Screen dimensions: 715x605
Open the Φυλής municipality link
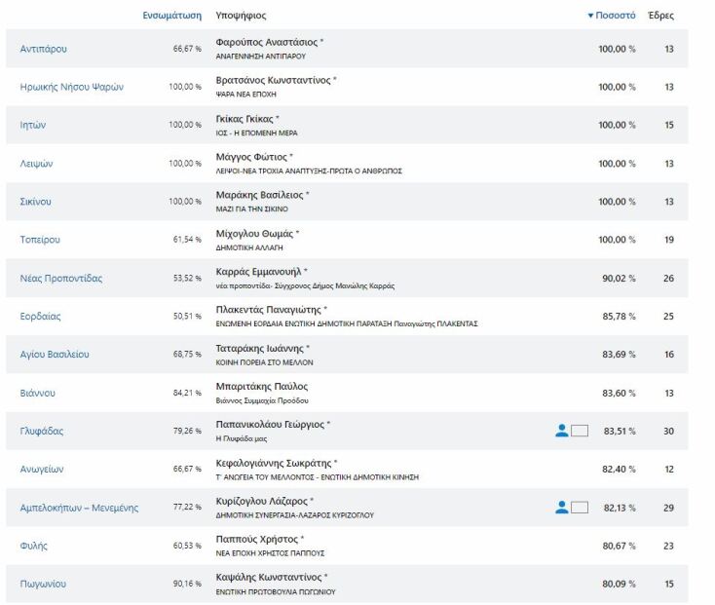(33, 546)
